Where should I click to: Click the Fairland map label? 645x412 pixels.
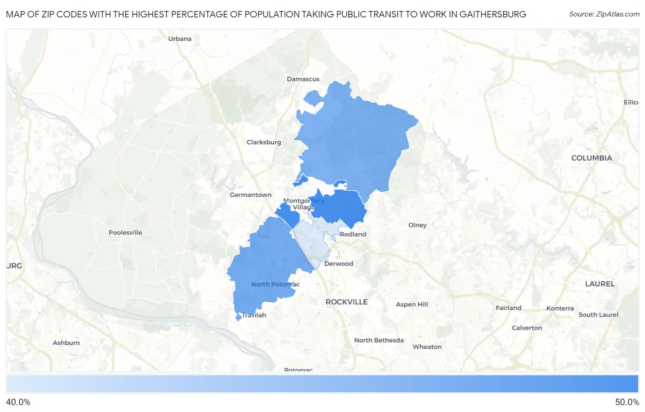point(509,308)
